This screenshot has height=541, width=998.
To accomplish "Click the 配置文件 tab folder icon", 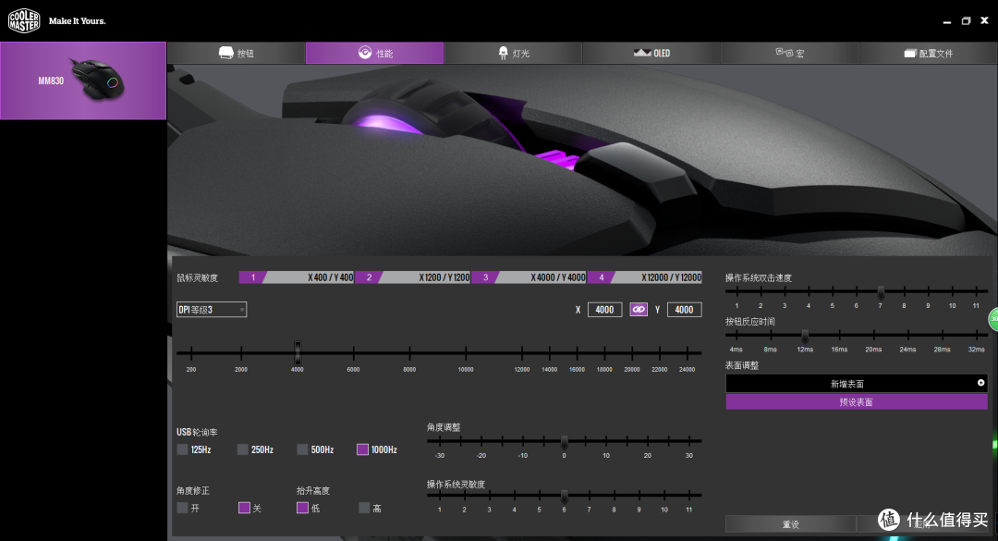I will pyautogui.click(x=910, y=53).
